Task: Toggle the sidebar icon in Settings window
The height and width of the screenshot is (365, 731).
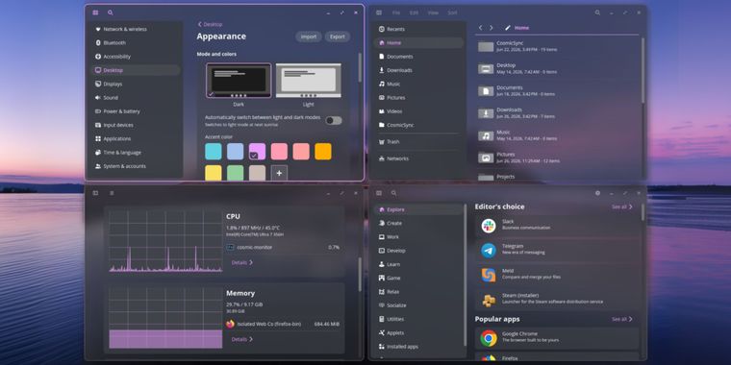Action: [x=95, y=12]
